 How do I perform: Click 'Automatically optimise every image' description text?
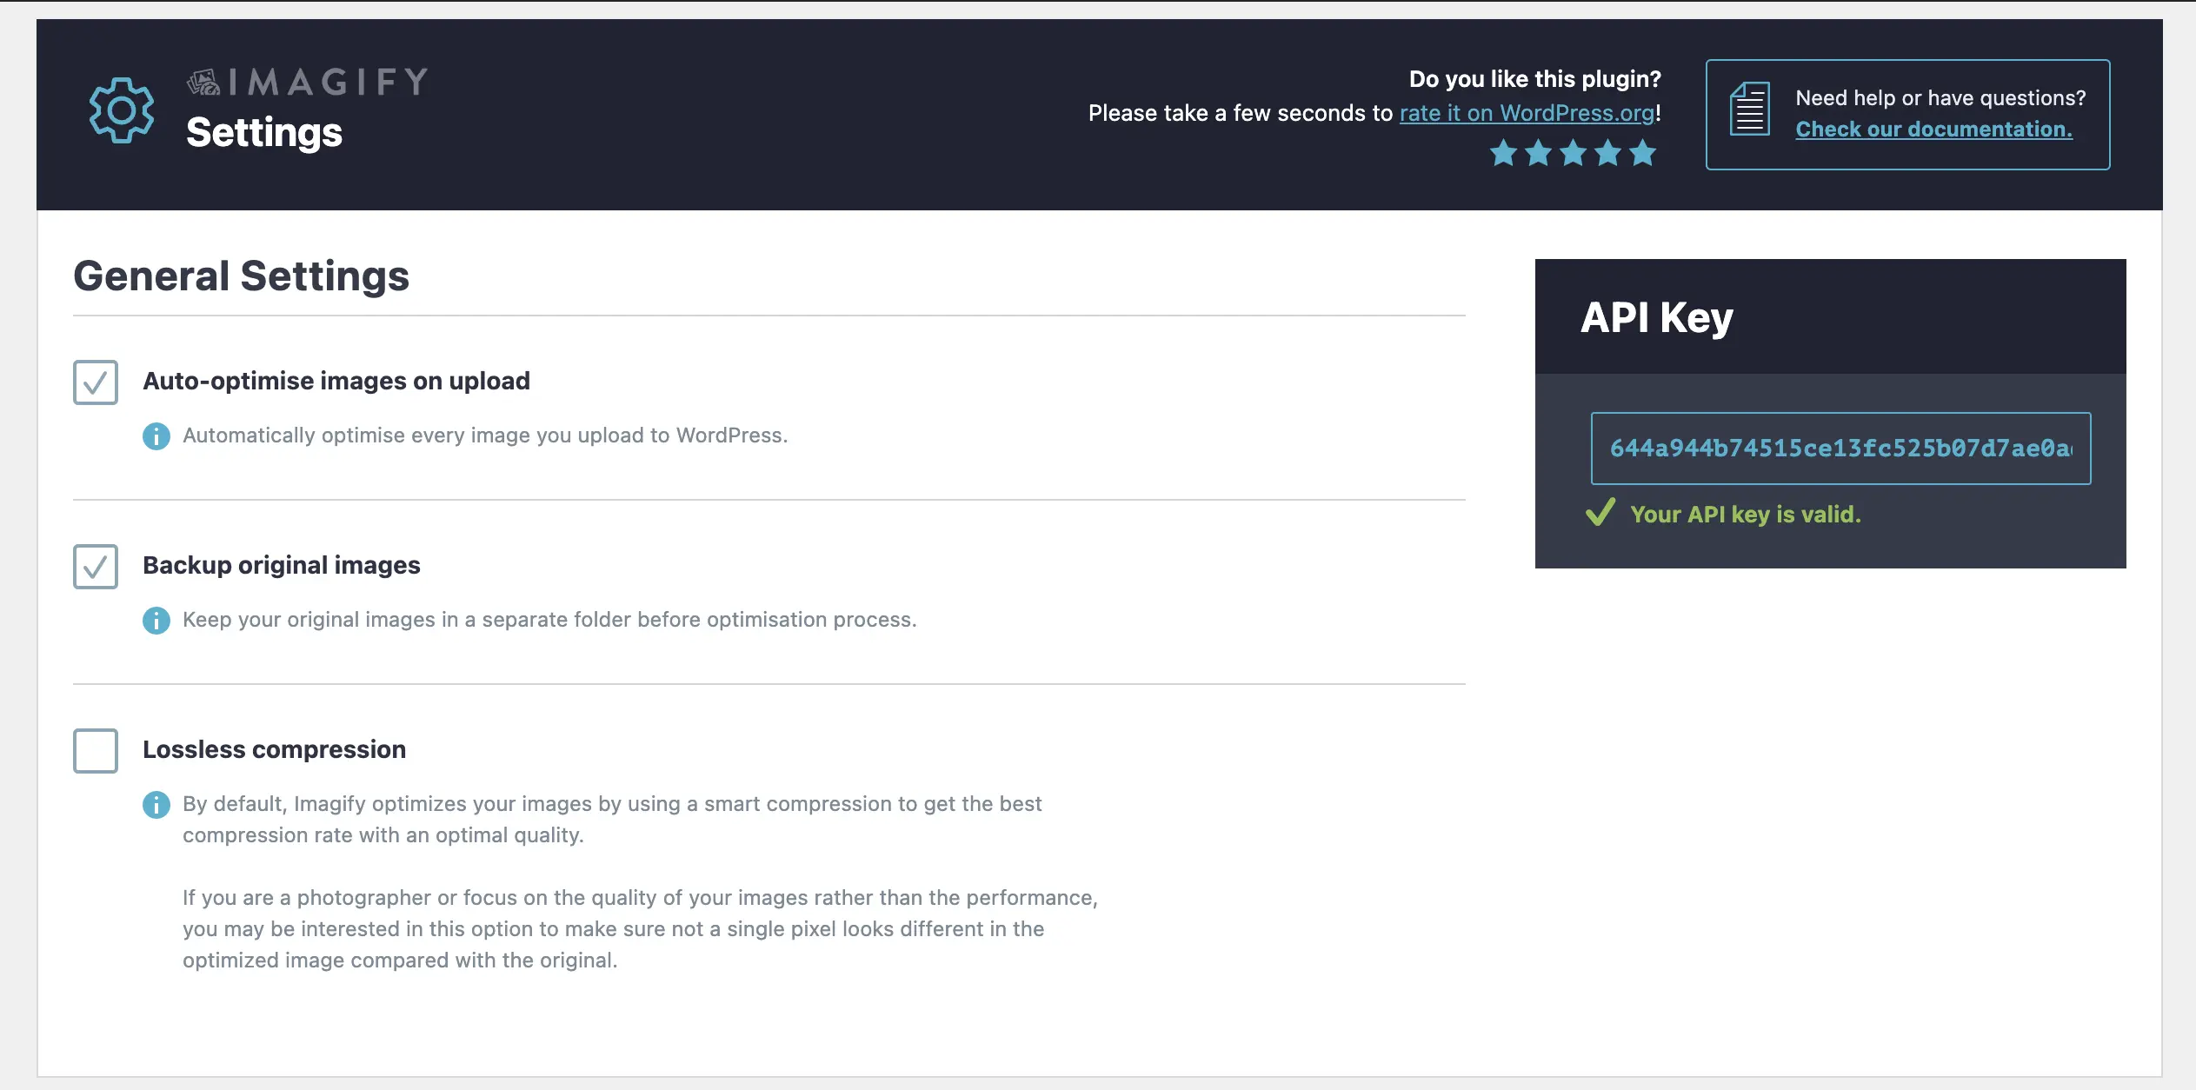(x=485, y=435)
